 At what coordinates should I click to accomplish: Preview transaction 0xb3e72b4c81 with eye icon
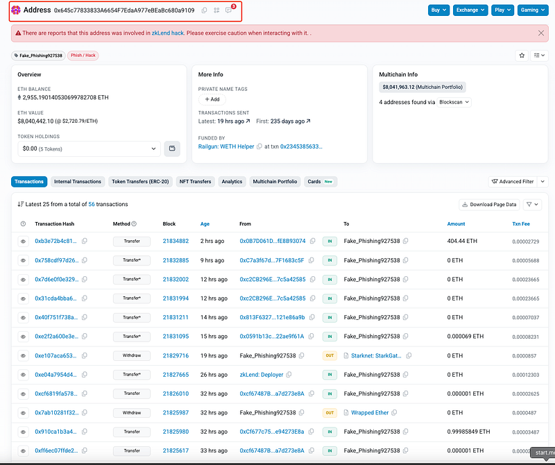[24, 241]
